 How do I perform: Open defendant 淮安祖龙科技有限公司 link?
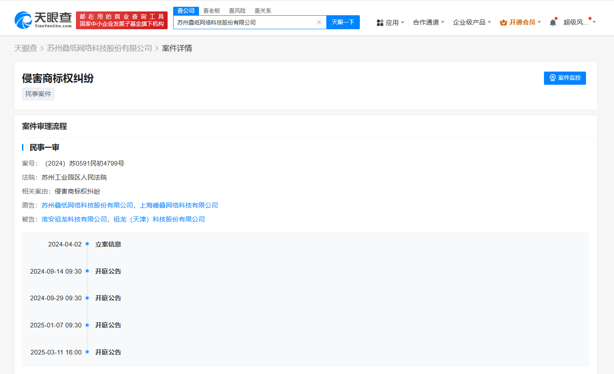(x=74, y=219)
